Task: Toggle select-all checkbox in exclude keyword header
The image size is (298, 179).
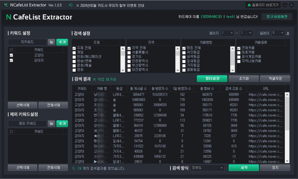Action: 11,131
